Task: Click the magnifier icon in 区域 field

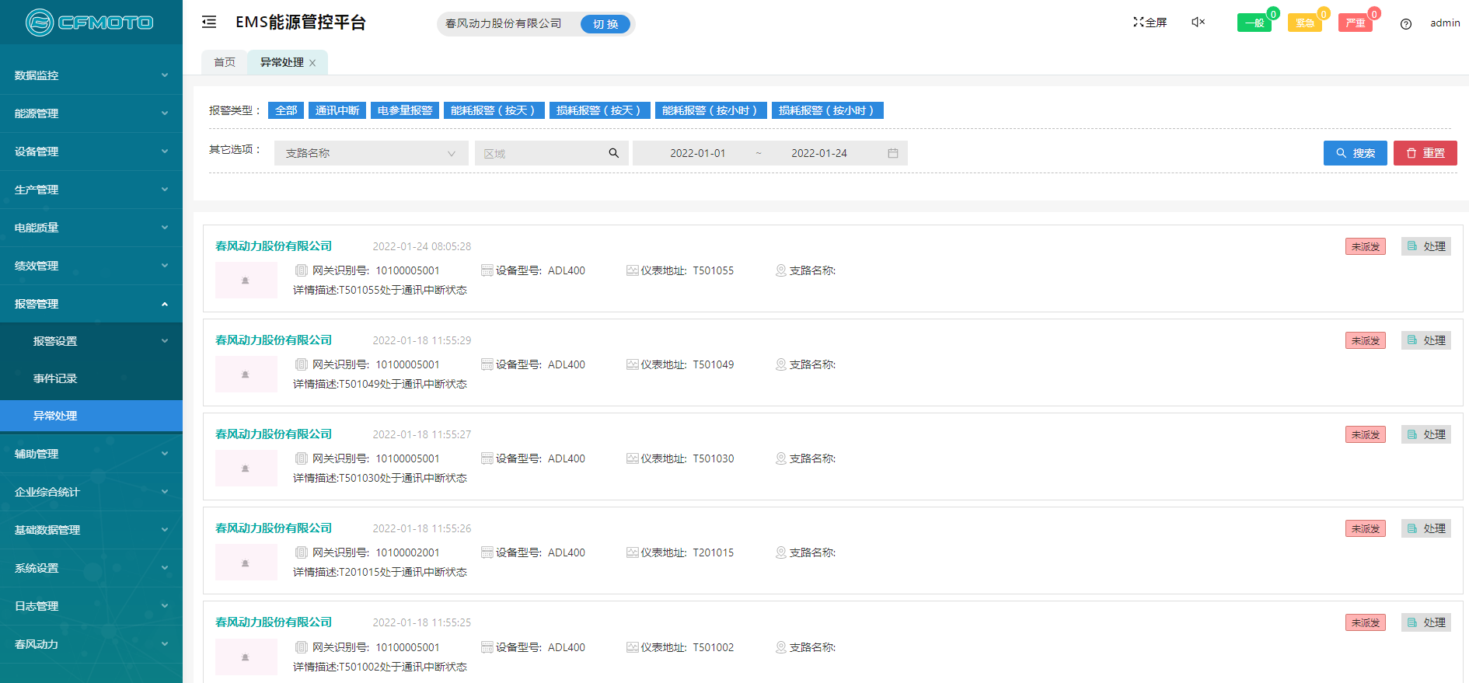Action: click(x=613, y=153)
